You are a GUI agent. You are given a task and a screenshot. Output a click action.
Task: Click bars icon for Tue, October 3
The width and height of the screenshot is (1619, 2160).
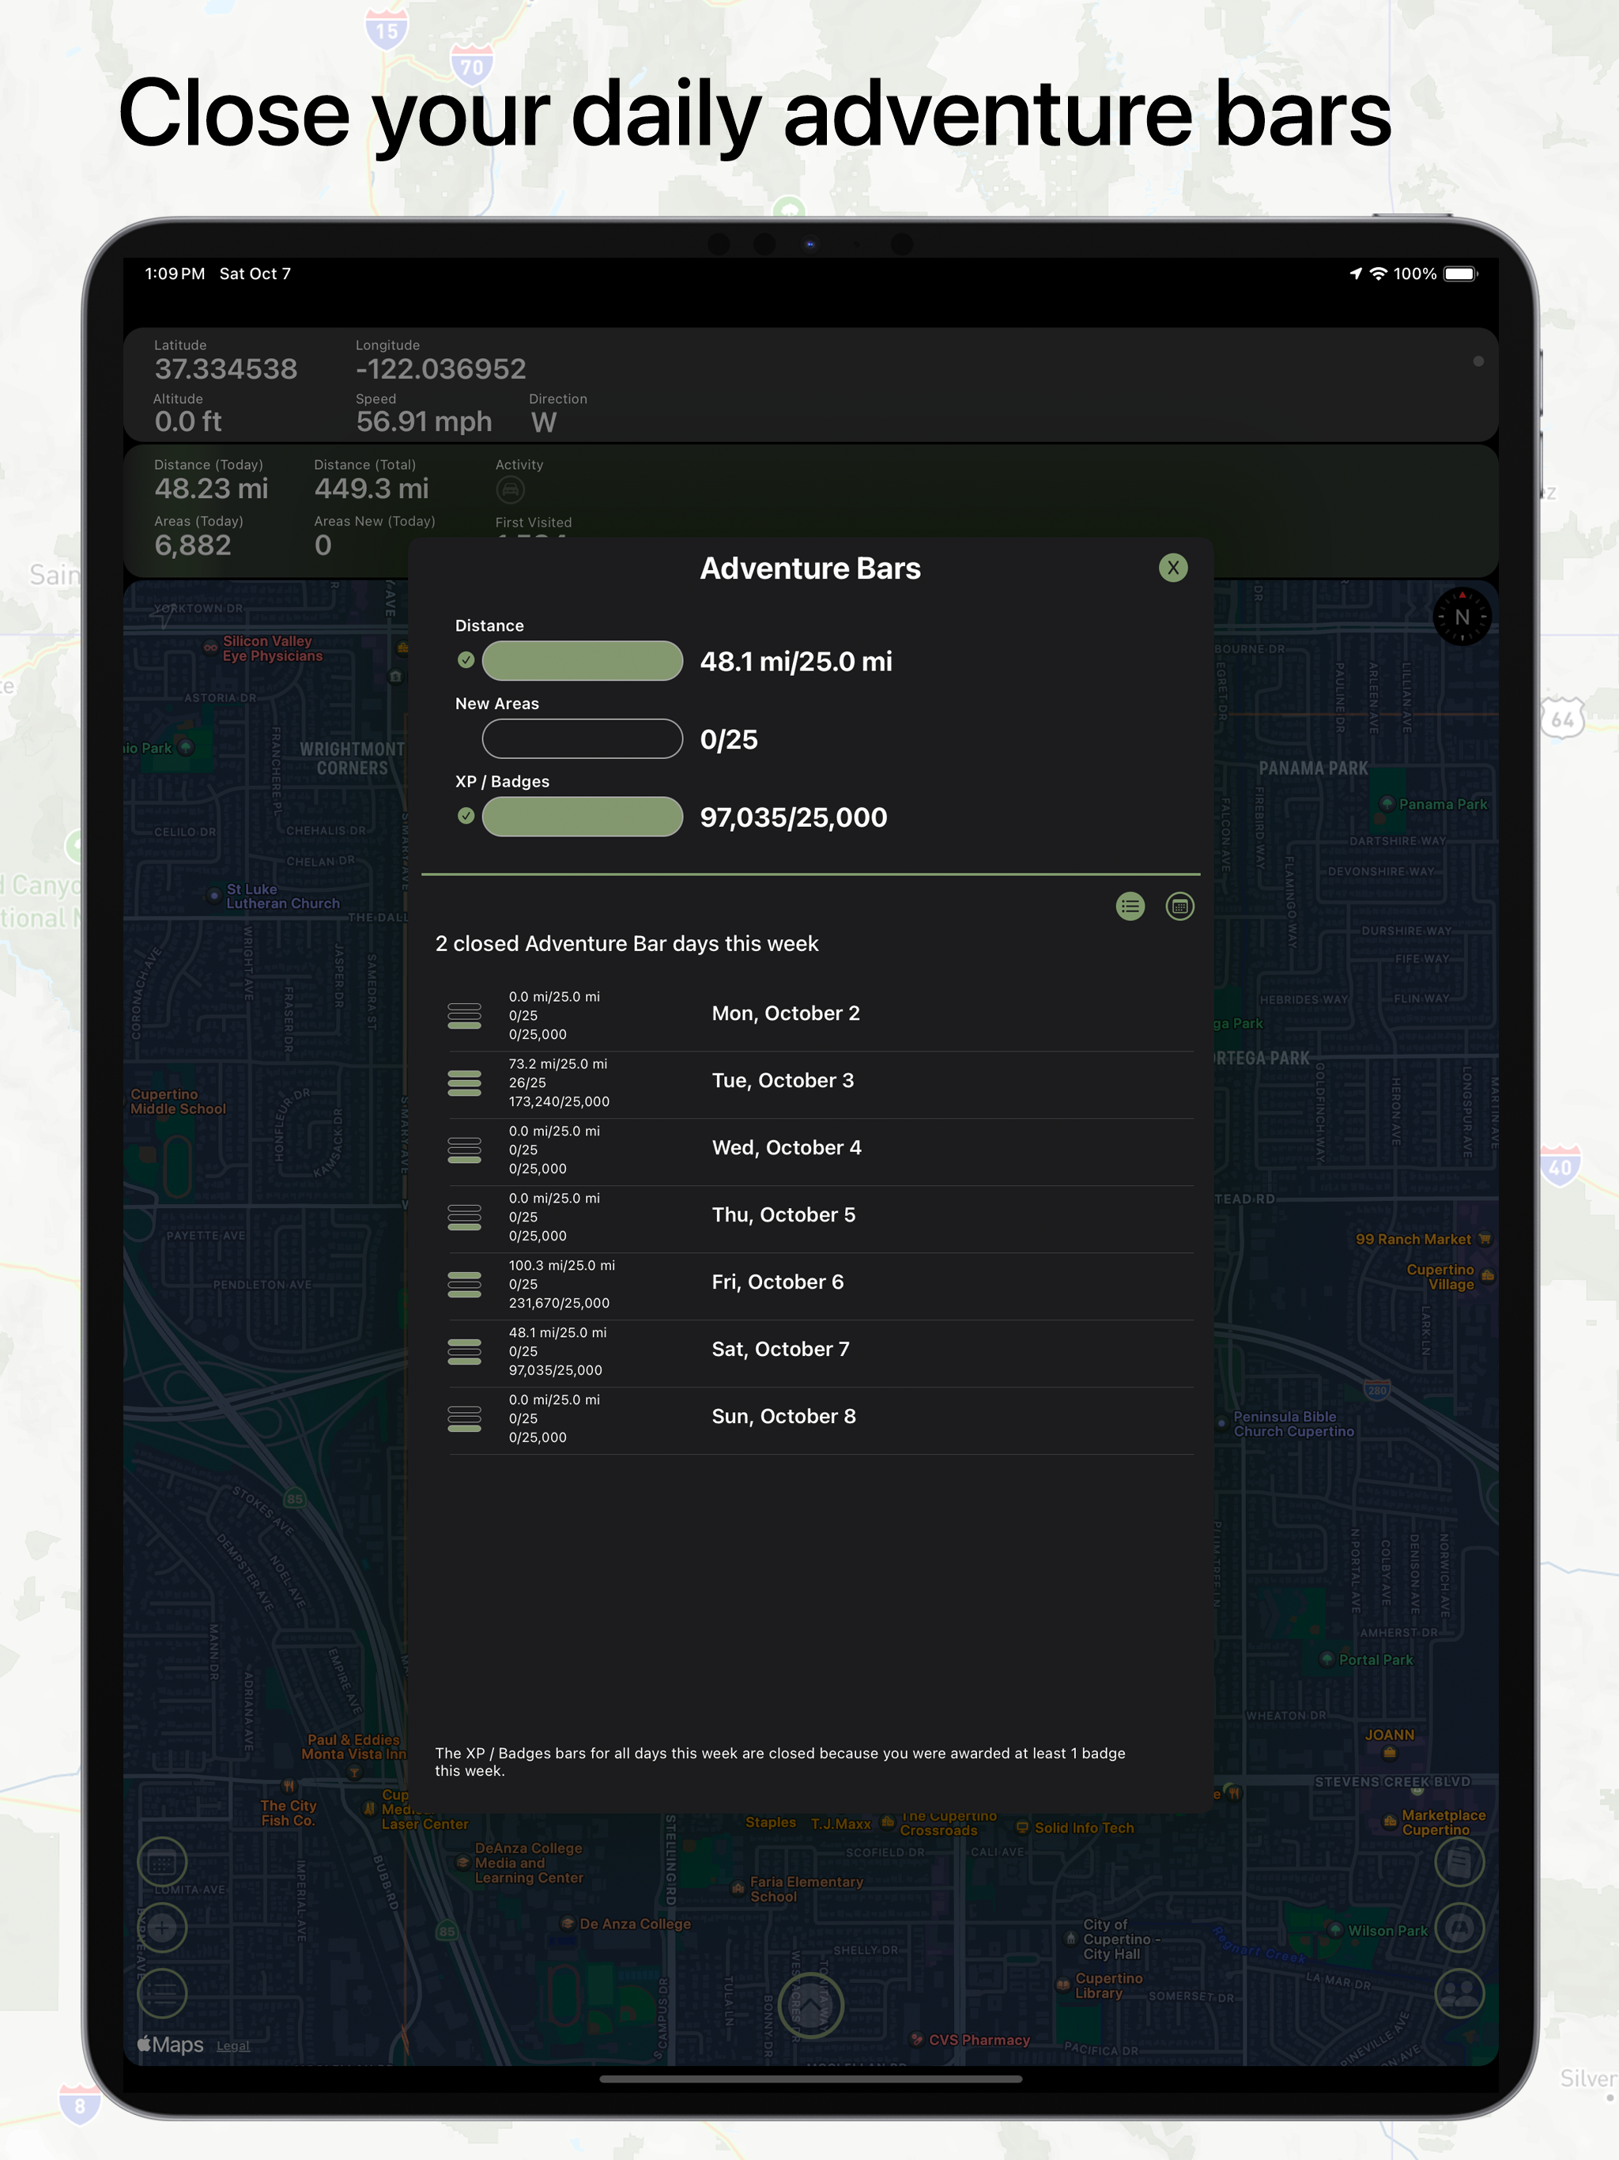click(x=464, y=1083)
